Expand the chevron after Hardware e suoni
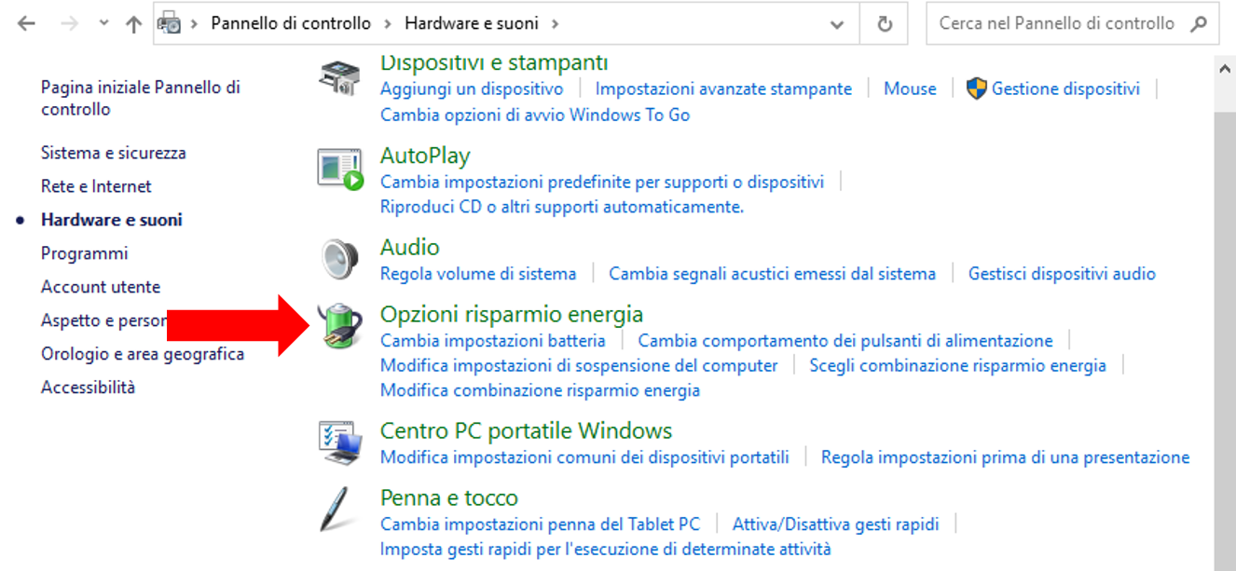1236x571 pixels. coord(556,24)
